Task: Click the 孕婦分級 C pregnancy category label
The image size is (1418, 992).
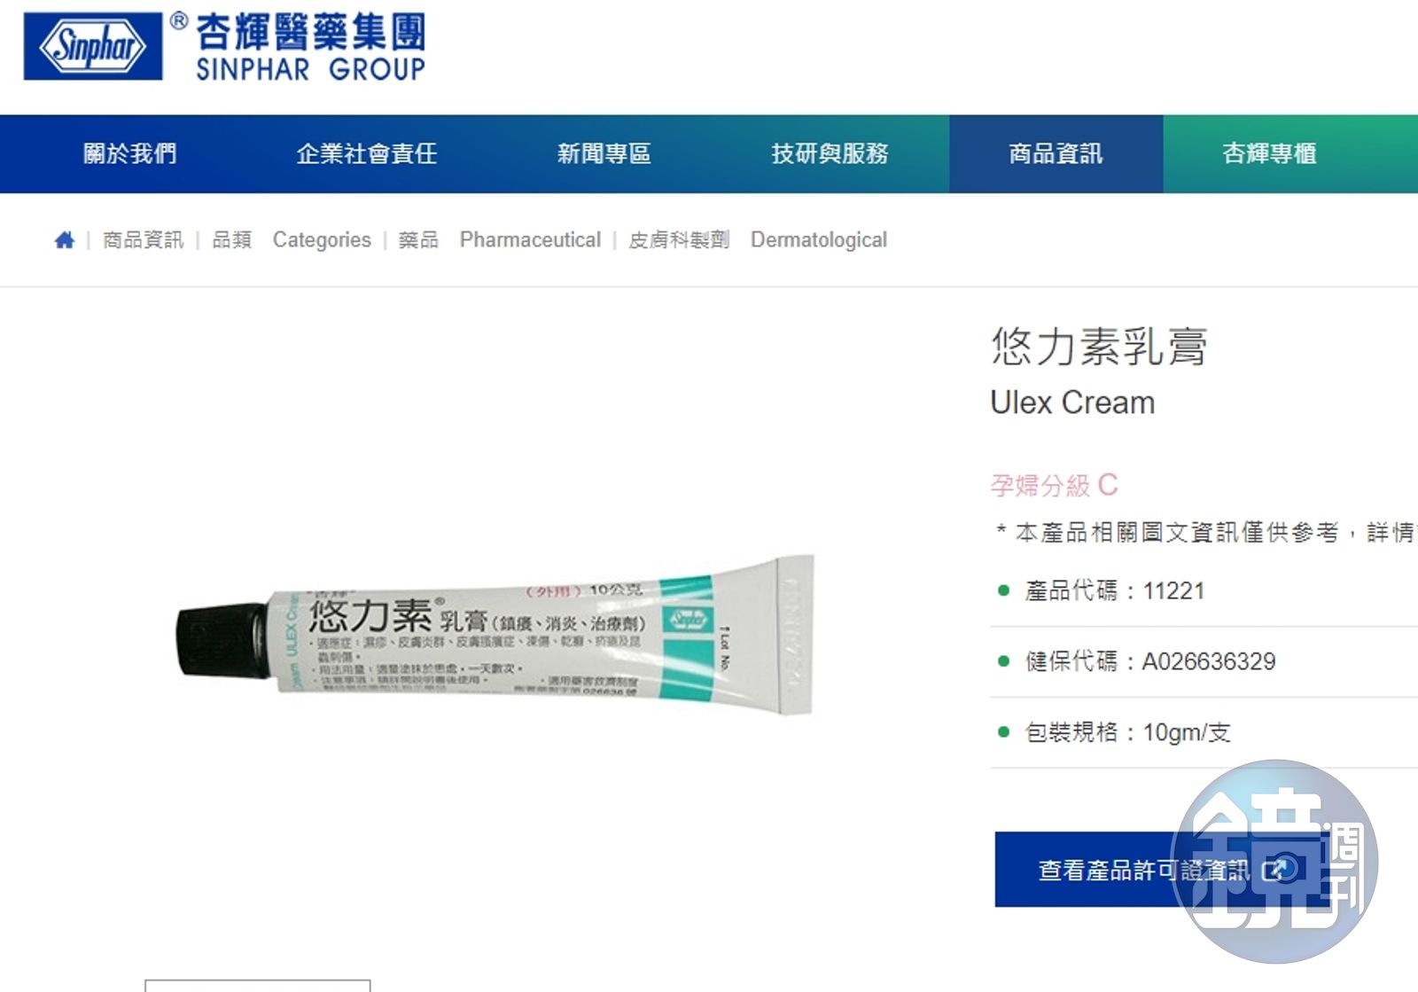Action: (1054, 485)
